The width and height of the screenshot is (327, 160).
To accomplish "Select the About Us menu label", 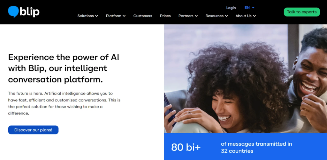I will [243, 16].
